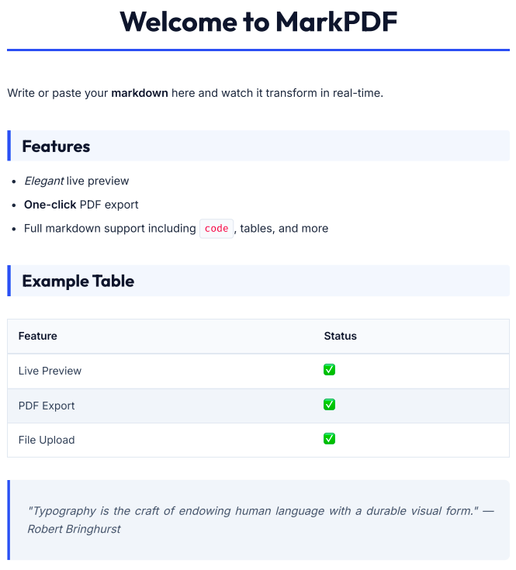516x570 pixels.
Task: Click the Status column header
Action: 340,336
